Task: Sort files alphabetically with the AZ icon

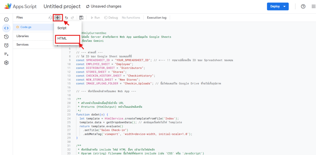Action: point(50,18)
